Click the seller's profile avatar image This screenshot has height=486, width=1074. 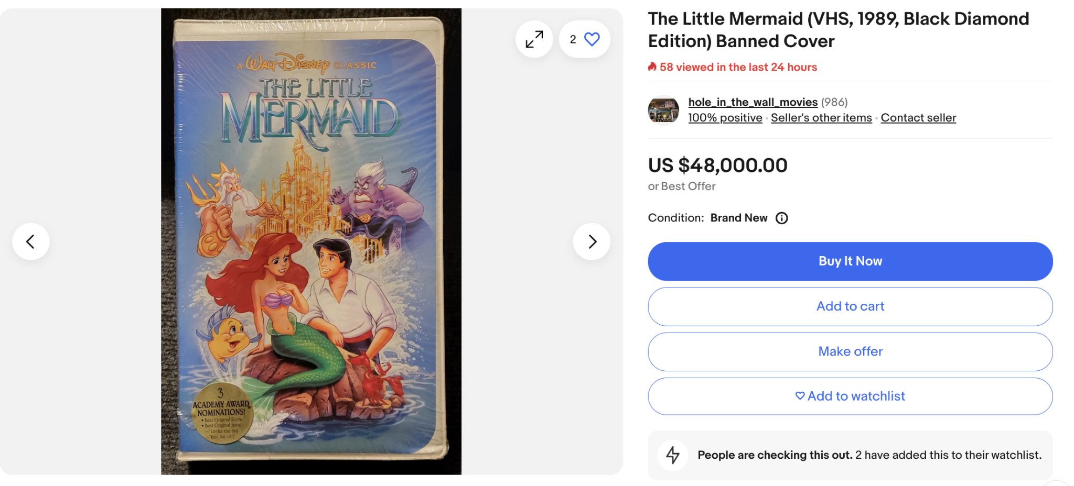663,110
